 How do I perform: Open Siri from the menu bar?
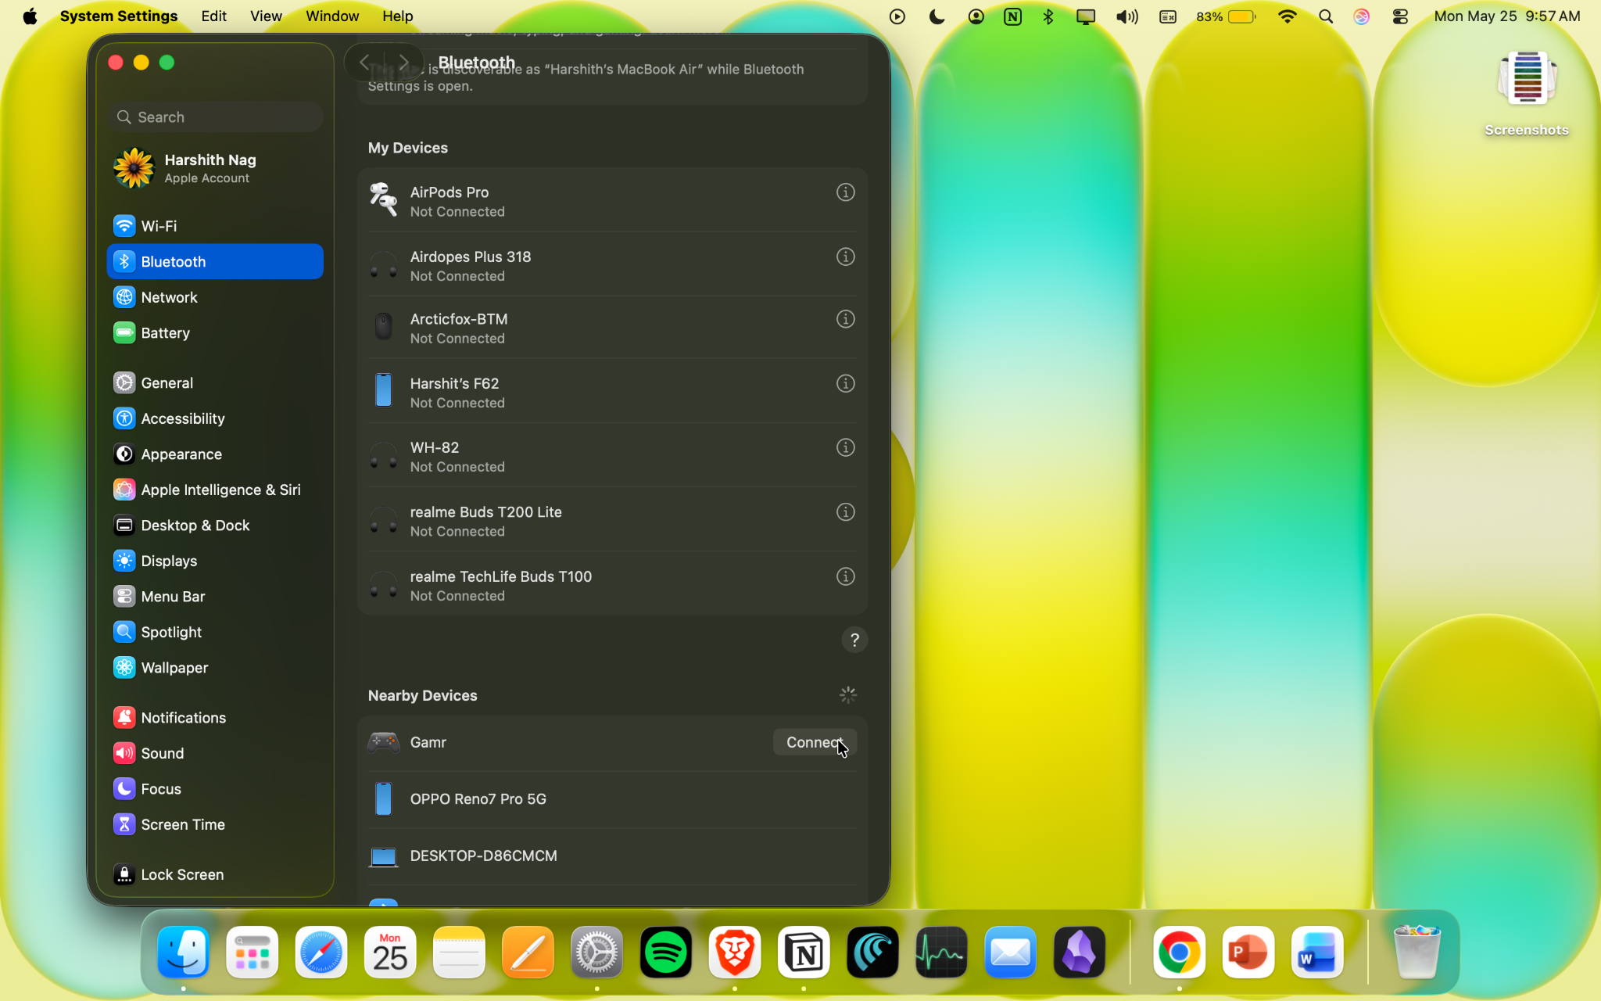[1362, 16]
